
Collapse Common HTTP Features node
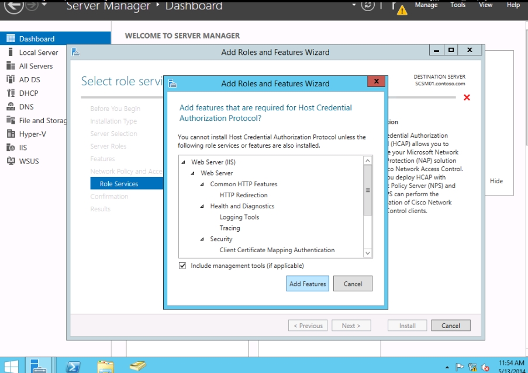point(202,184)
